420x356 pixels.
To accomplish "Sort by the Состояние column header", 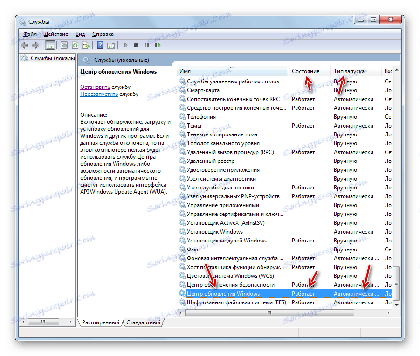I will pos(309,71).
